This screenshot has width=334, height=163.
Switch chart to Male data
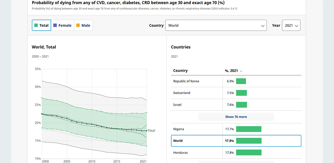click(83, 25)
